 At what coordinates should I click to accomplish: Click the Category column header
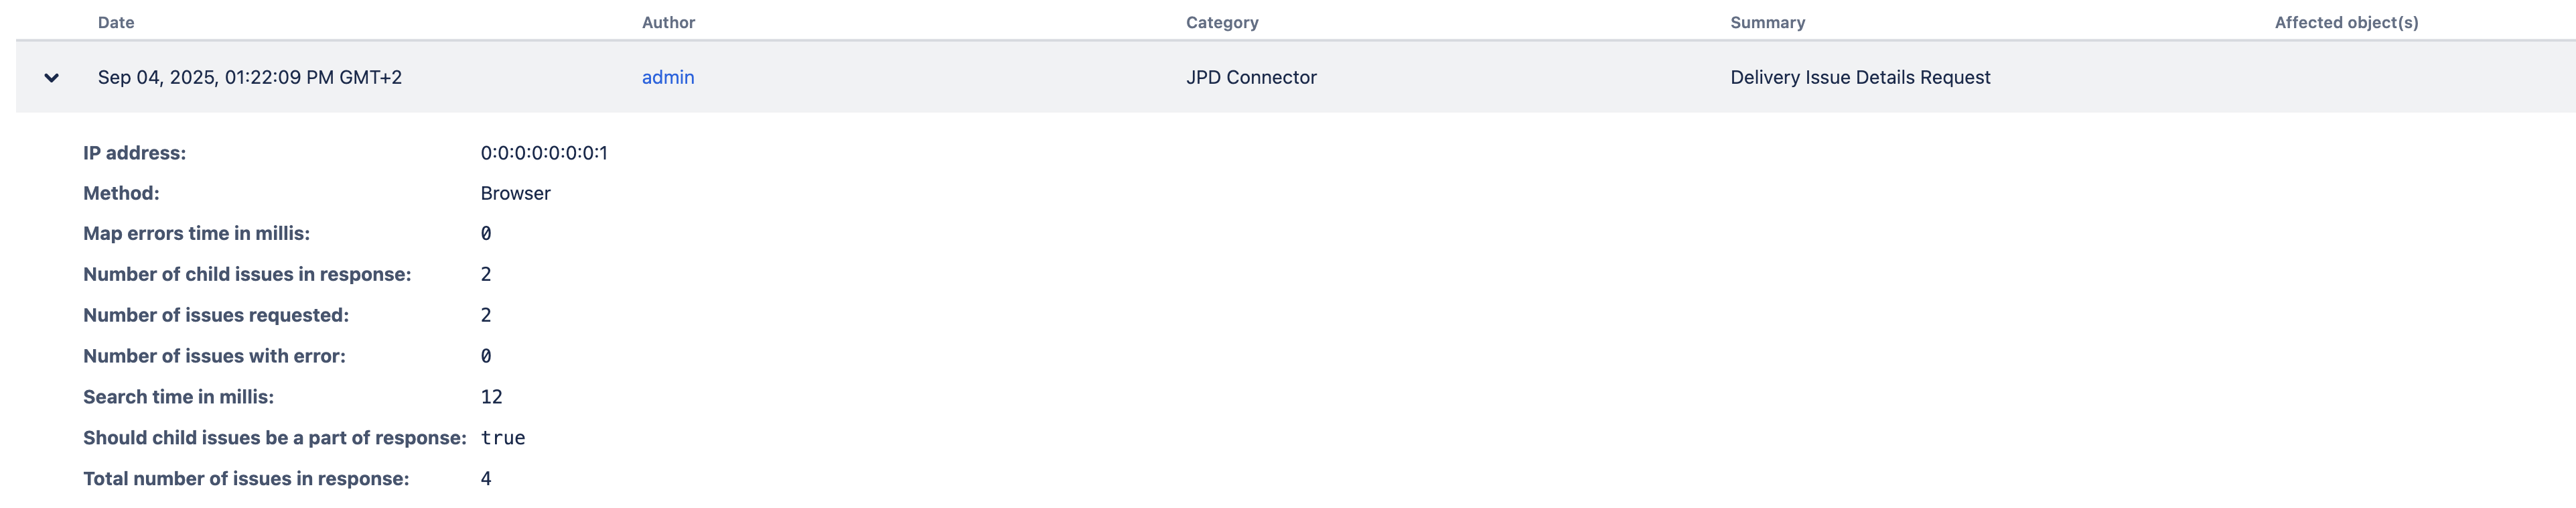coord(1221,22)
